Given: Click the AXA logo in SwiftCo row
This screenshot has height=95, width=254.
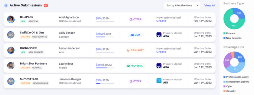Looking at the screenshot, I should 159,35.
